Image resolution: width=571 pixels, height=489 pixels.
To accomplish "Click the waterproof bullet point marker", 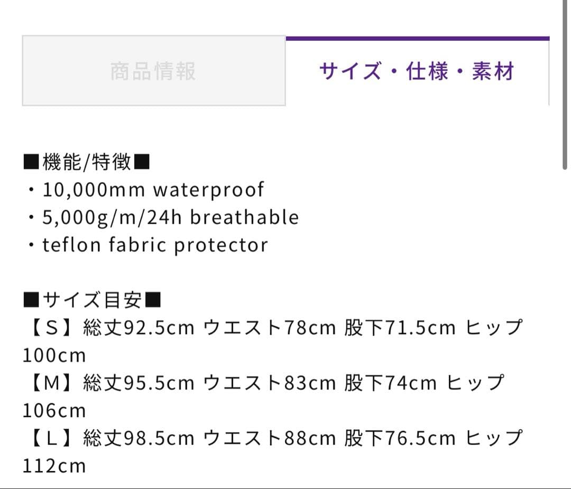I will pos(31,189).
